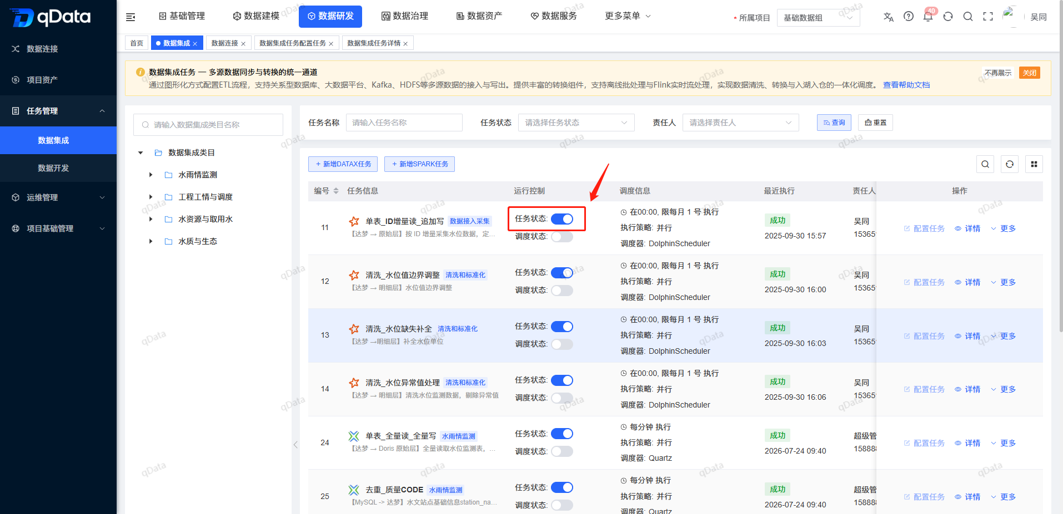The width and height of the screenshot is (1063, 514).
Task: Toggle 调度状态 for task 14
Action: point(562,398)
